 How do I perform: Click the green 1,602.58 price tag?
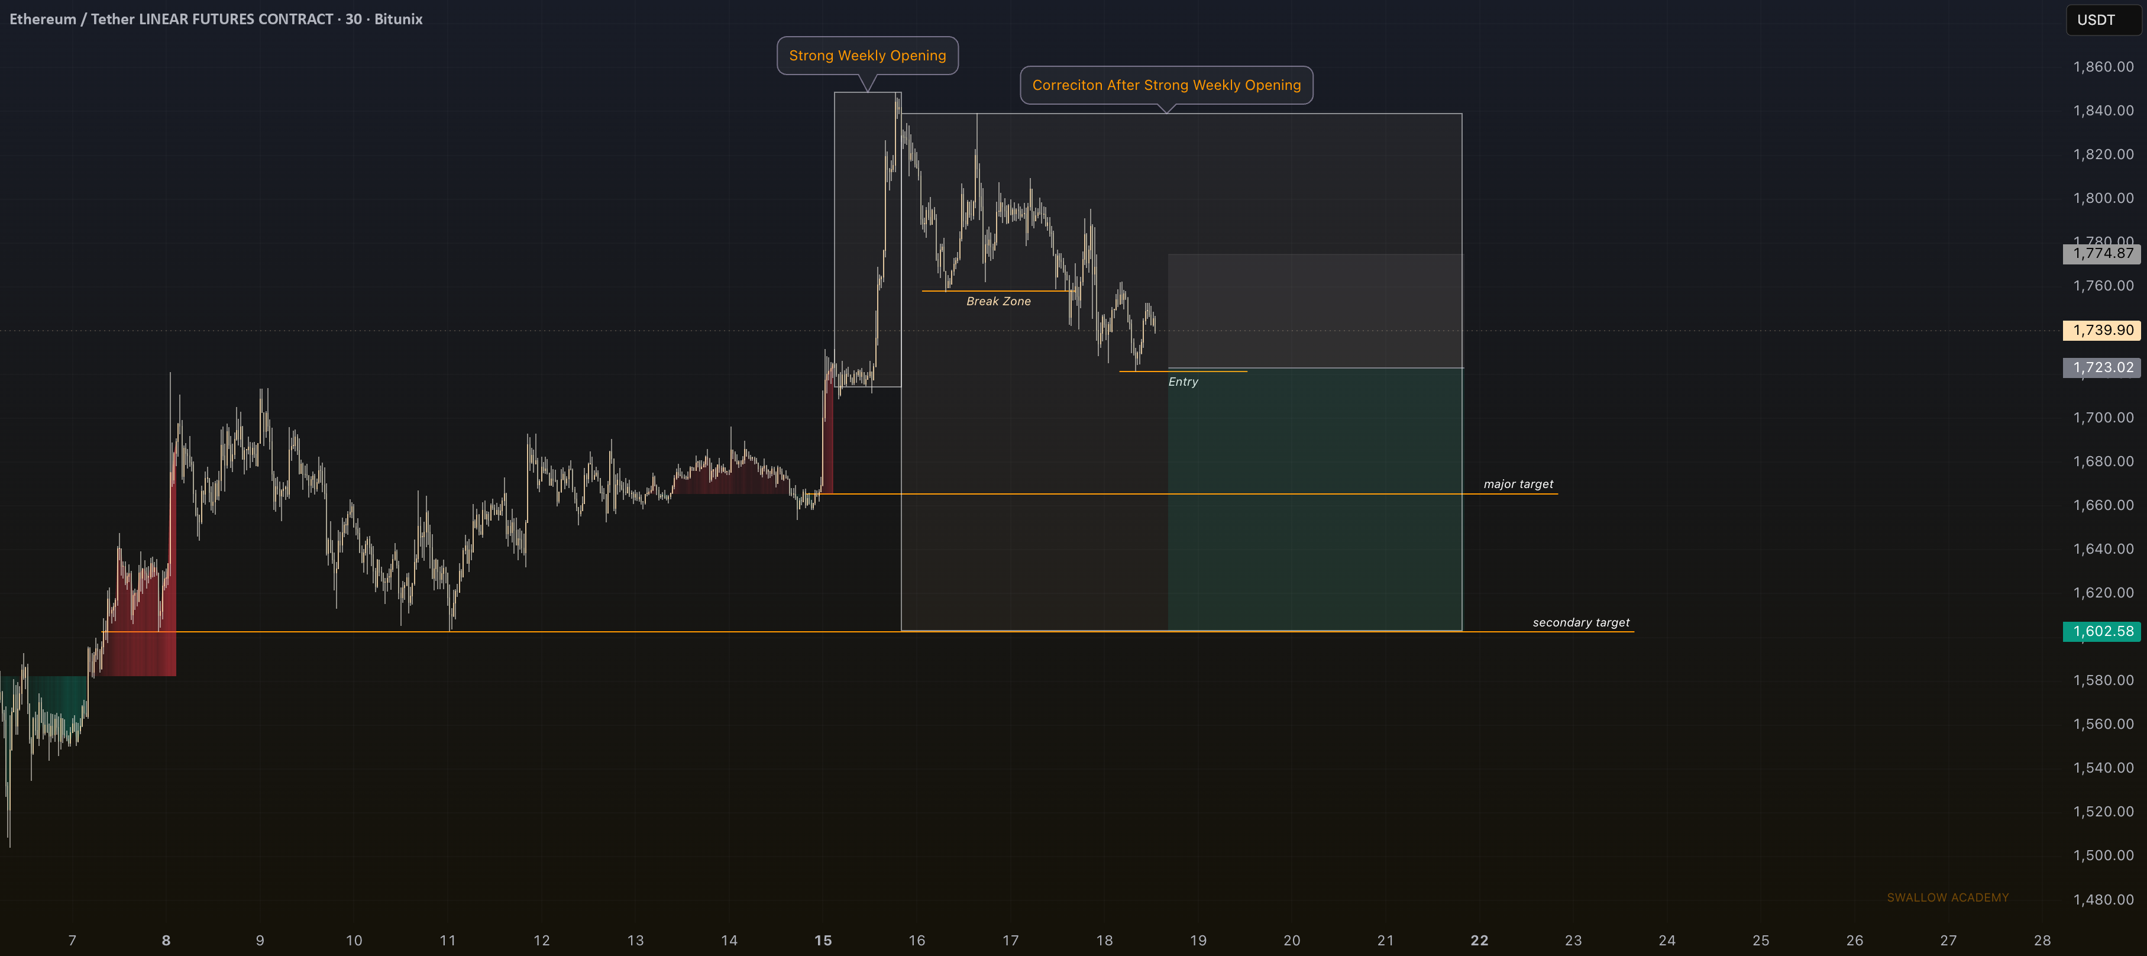pos(2101,632)
